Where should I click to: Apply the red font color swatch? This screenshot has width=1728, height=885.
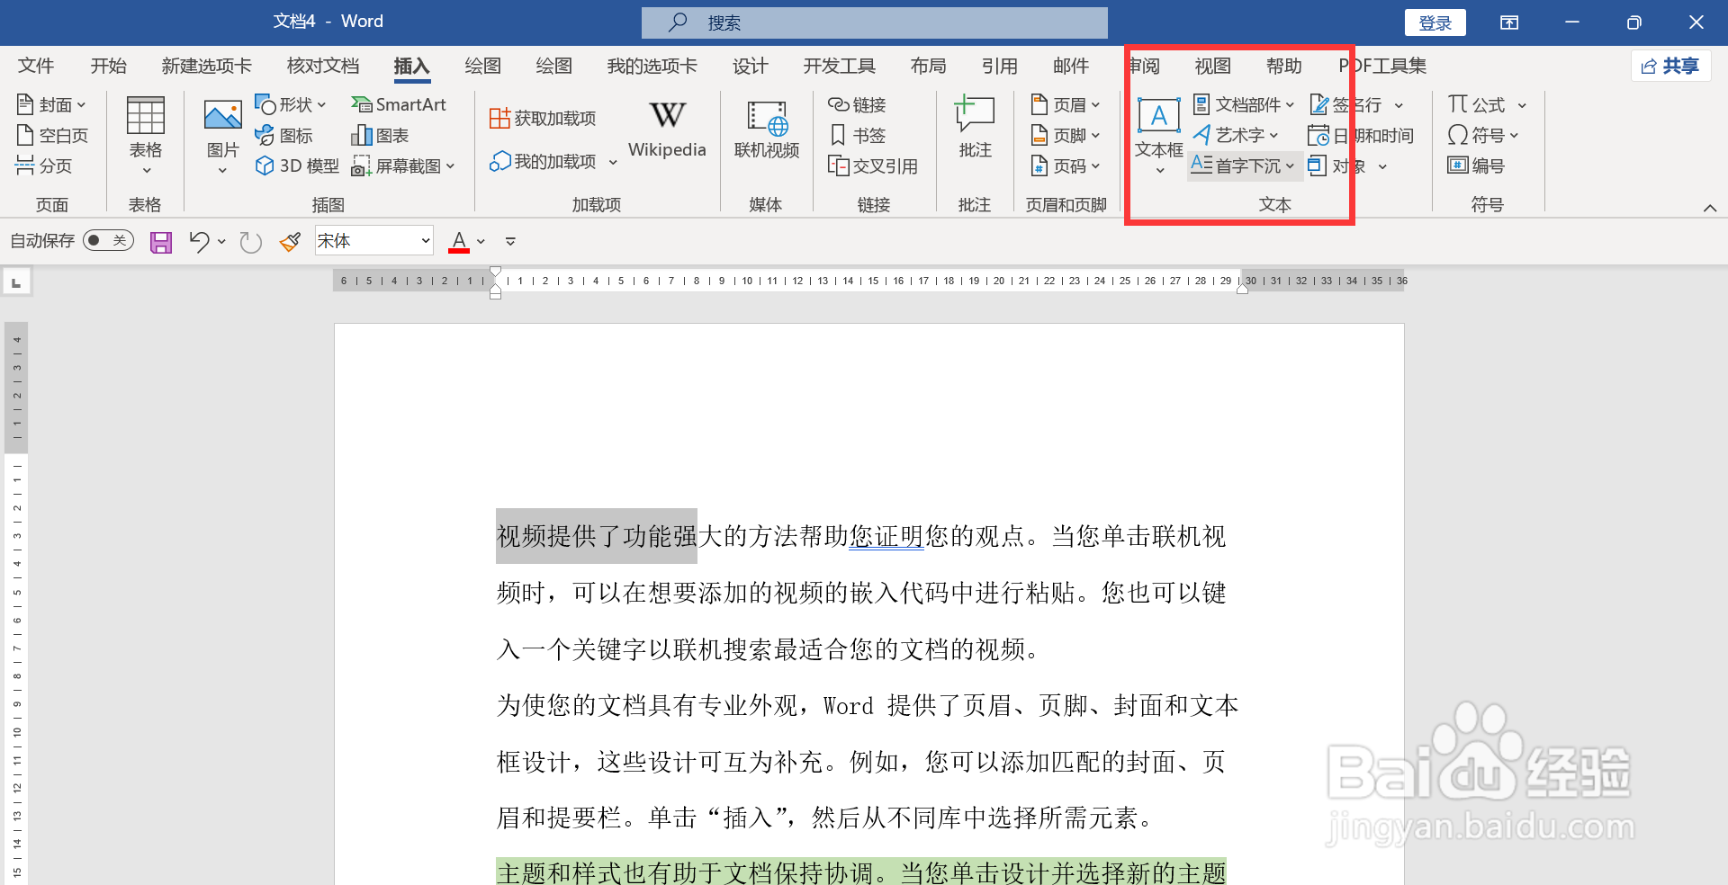tap(459, 241)
